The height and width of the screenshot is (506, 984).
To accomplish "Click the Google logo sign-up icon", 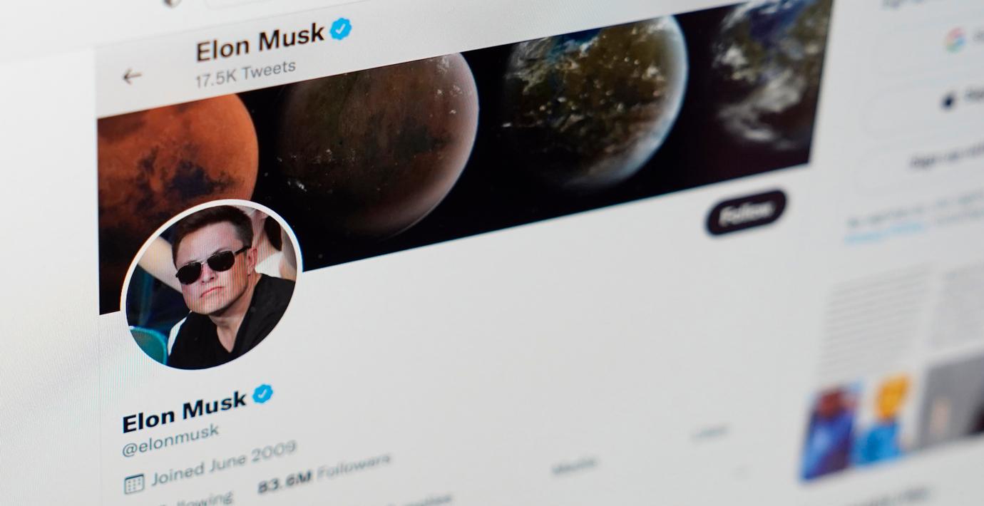I will tap(955, 40).
